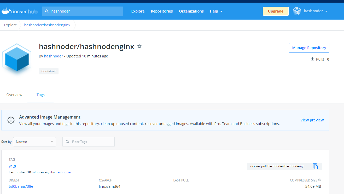The image size is (344, 194).
Task: Click the Filter Tags magnifier icon
Action: [x=68, y=142]
